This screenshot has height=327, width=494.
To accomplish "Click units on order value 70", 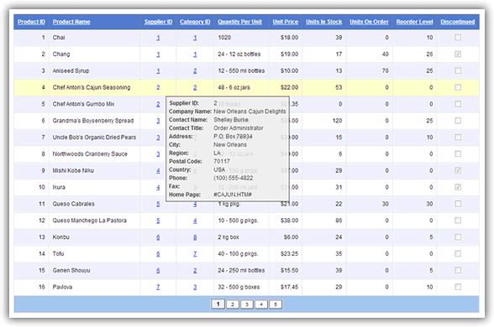I will click(385, 70).
